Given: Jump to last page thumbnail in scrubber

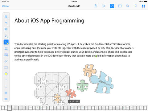Looking at the screenshot, I should [145, 108].
